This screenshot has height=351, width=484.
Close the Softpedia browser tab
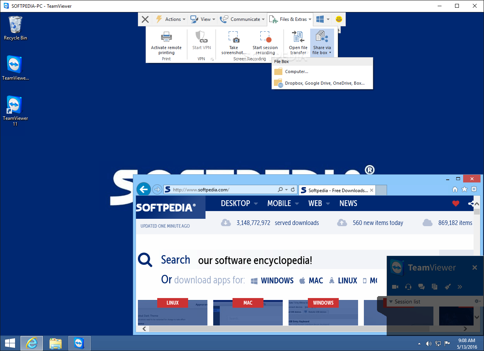point(372,190)
